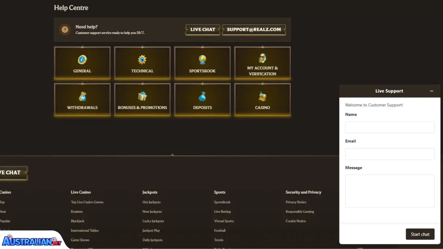Click the SUPPORT@REALZ.COM button
This screenshot has height=249, width=443.
coord(254,30)
